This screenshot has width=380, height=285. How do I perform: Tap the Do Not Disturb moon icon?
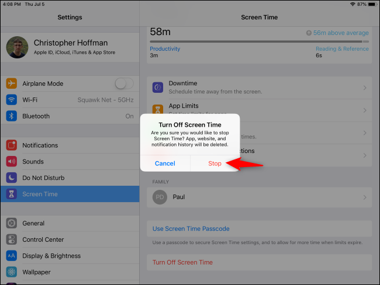11,178
